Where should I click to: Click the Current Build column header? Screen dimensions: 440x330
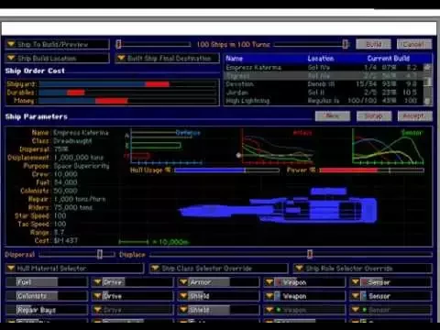click(389, 59)
